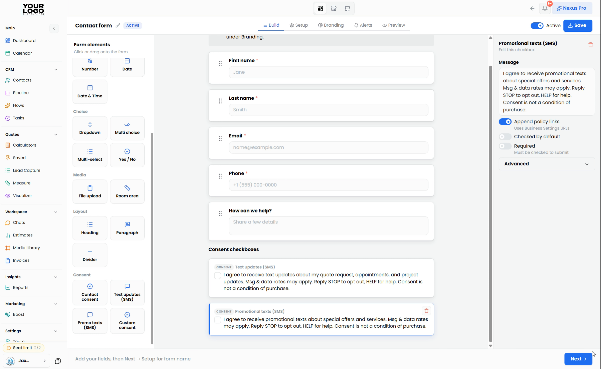601x369 pixels.
Task: Turn on the Required switch
Action: tap(505, 146)
